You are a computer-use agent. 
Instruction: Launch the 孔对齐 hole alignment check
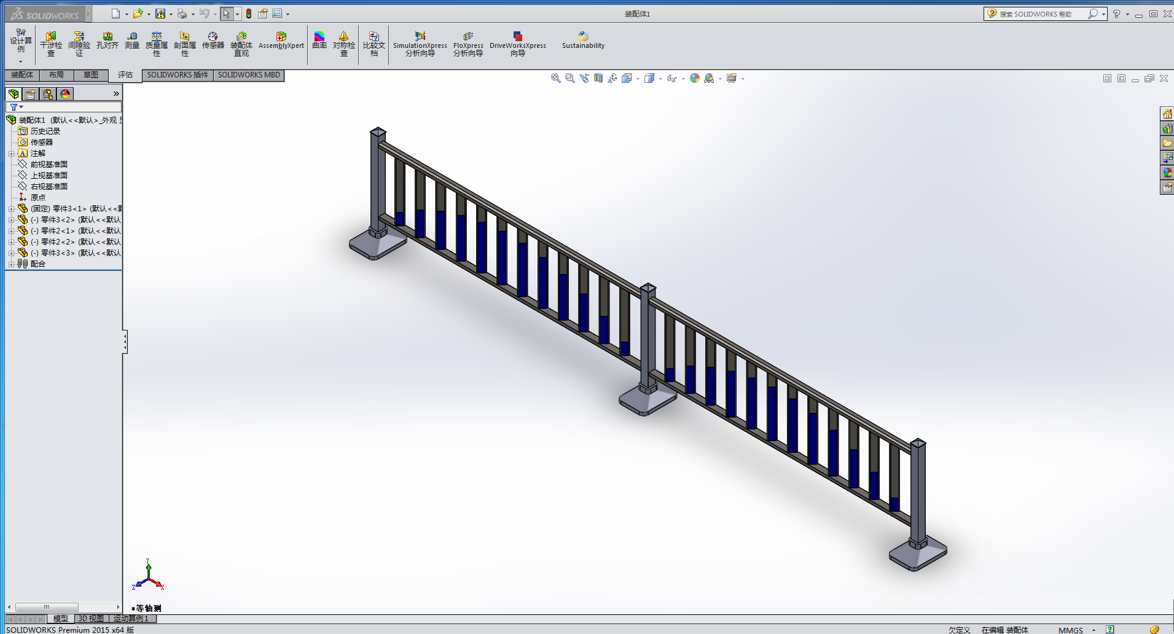(108, 41)
